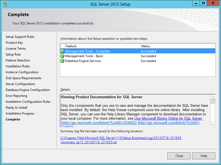Click Database Engine Configuration step

click(27, 90)
